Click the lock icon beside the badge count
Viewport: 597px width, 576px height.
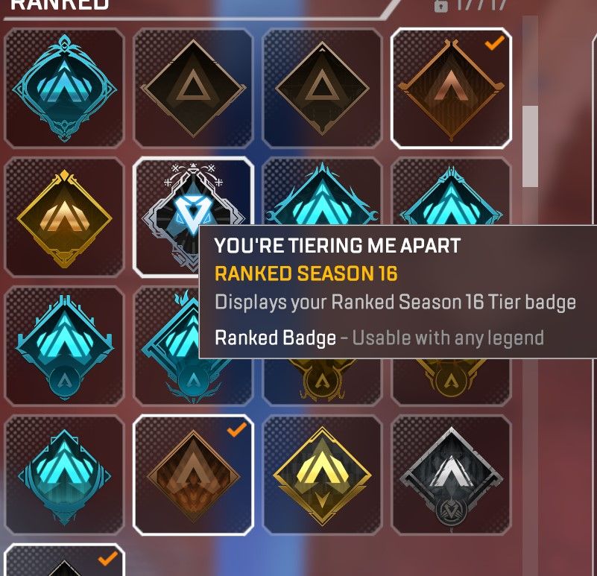(x=441, y=6)
